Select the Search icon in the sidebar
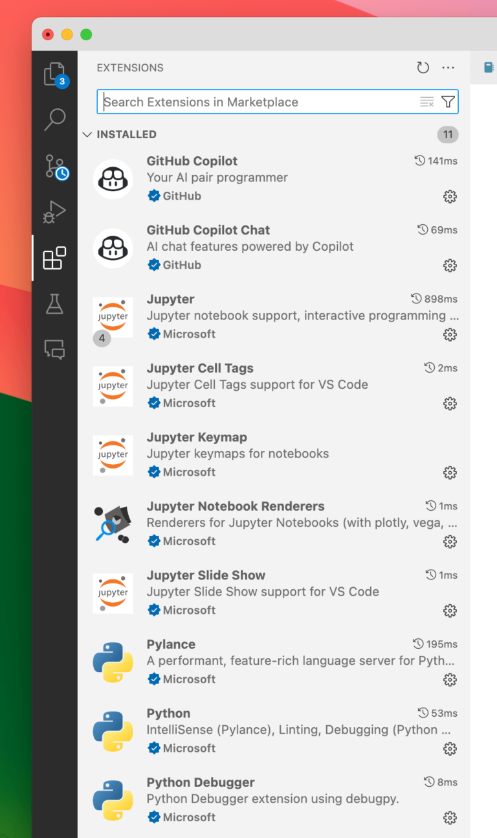The height and width of the screenshot is (838, 497). pos(54,120)
